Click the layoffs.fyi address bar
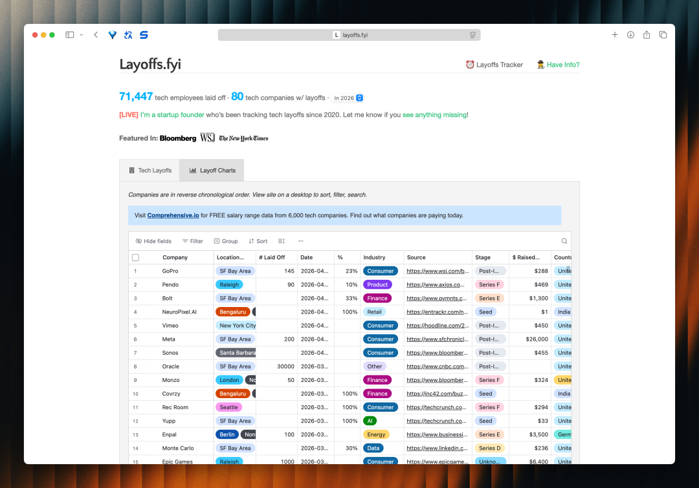The width and height of the screenshot is (699, 488). pos(349,35)
